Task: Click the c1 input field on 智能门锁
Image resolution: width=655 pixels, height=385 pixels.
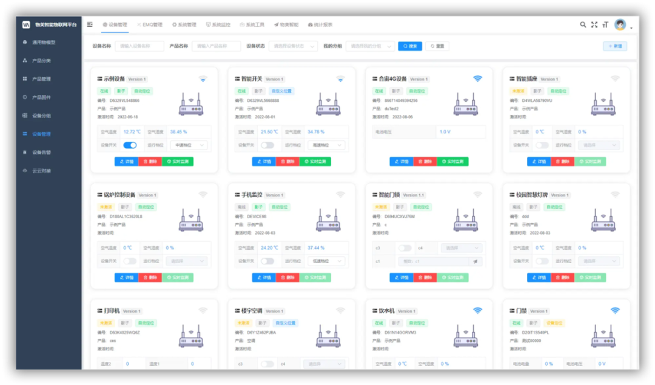Action: pos(433,261)
